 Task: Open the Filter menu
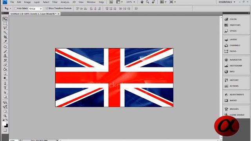click(55, 2)
